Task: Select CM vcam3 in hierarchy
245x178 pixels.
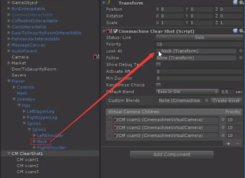Action: (x=27, y=172)
